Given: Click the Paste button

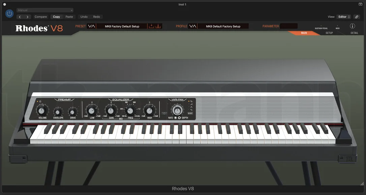Looking at the screenshot, I should tap(69, 17).
